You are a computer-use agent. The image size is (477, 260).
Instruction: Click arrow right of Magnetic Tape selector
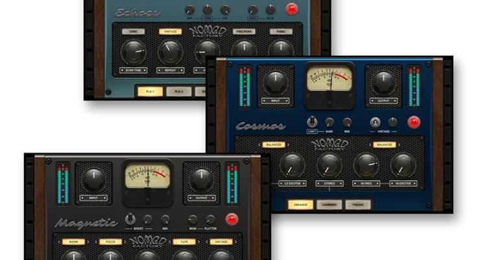[x=195, y=242]
